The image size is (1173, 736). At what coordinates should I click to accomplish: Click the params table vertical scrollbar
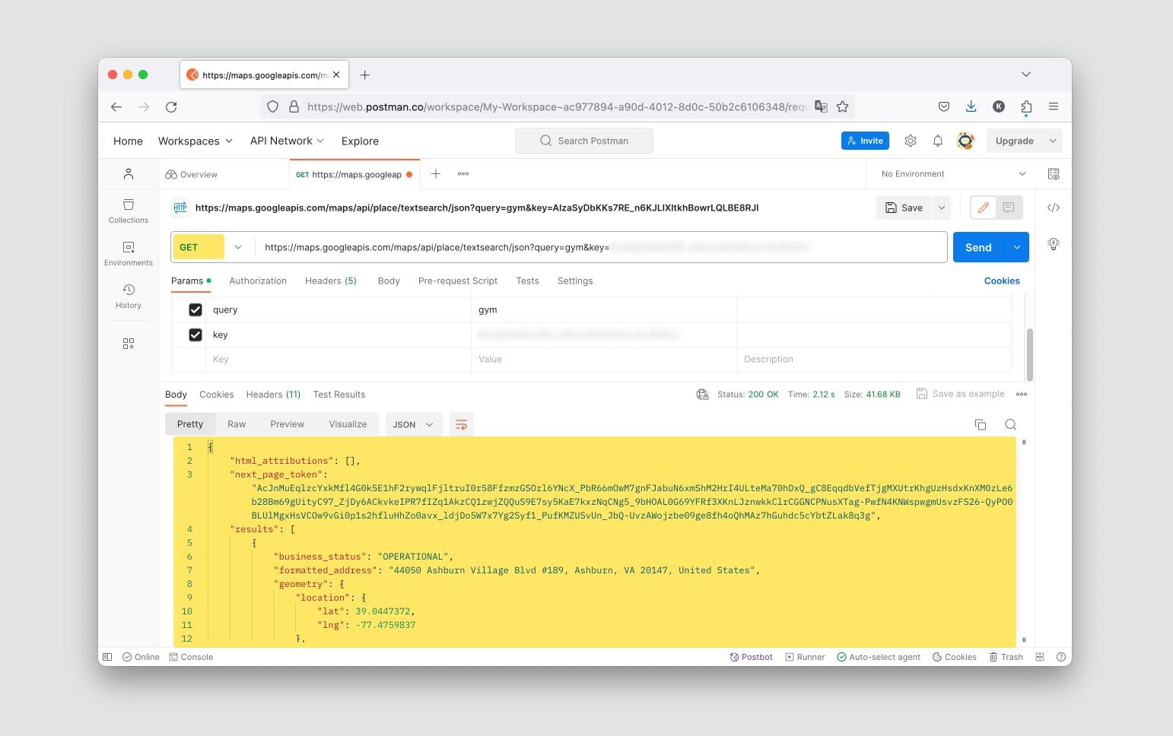click(x=1029, y=354)
